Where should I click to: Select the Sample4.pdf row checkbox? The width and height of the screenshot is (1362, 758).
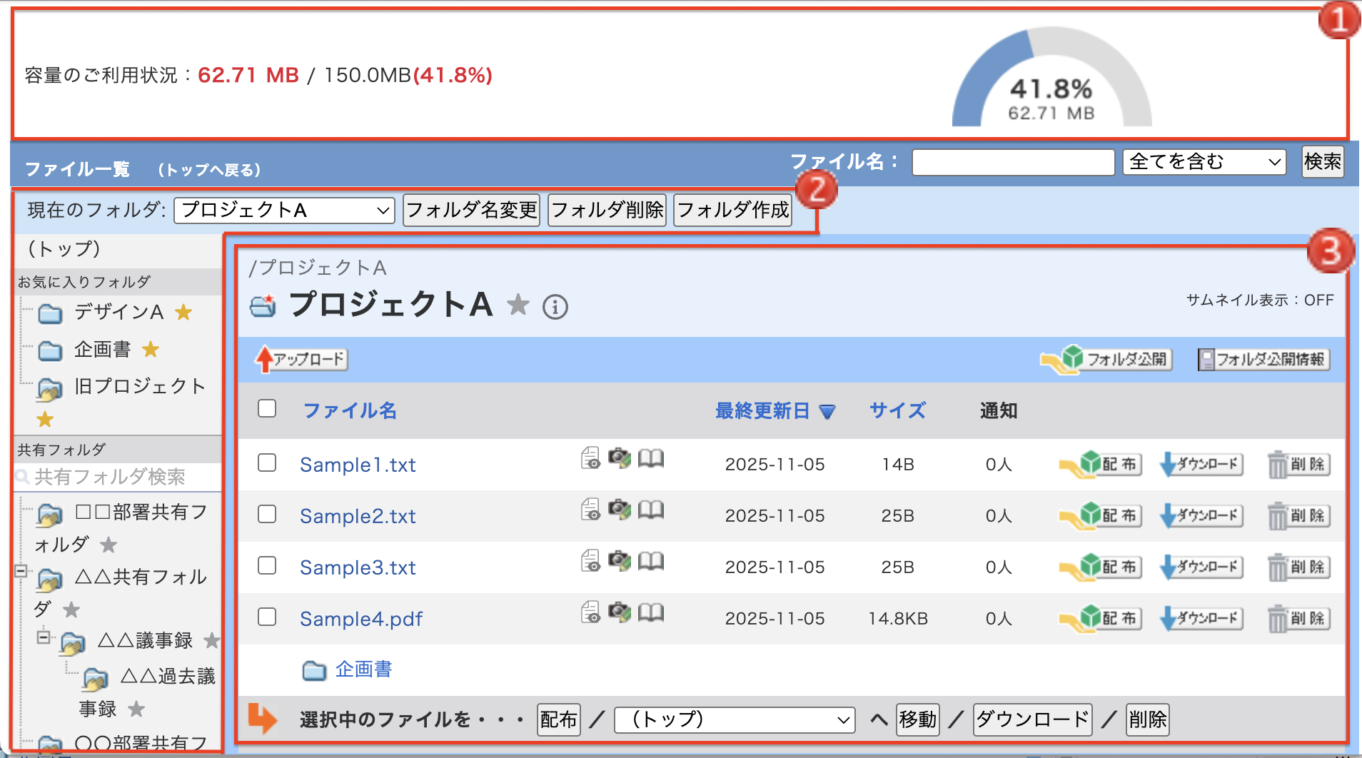point(267,617)
